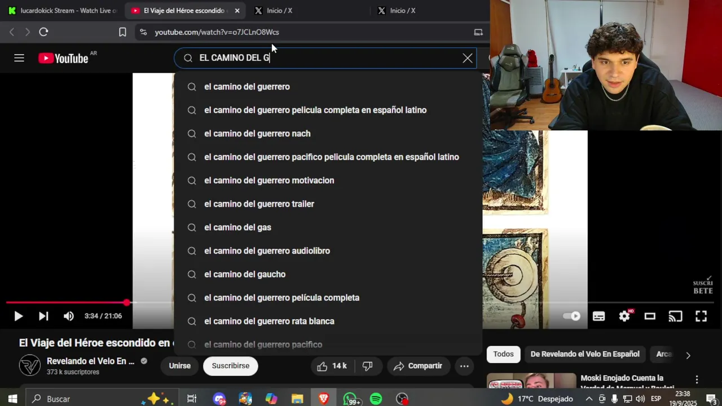Choose suggestion "el camino del guerrero película completa"
Screen dimensions: 722x406
tap(328, 298)
